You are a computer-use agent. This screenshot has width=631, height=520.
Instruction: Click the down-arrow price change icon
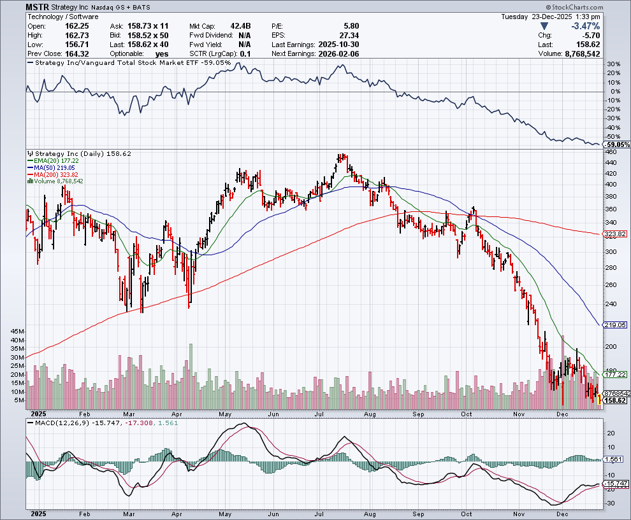543,26
